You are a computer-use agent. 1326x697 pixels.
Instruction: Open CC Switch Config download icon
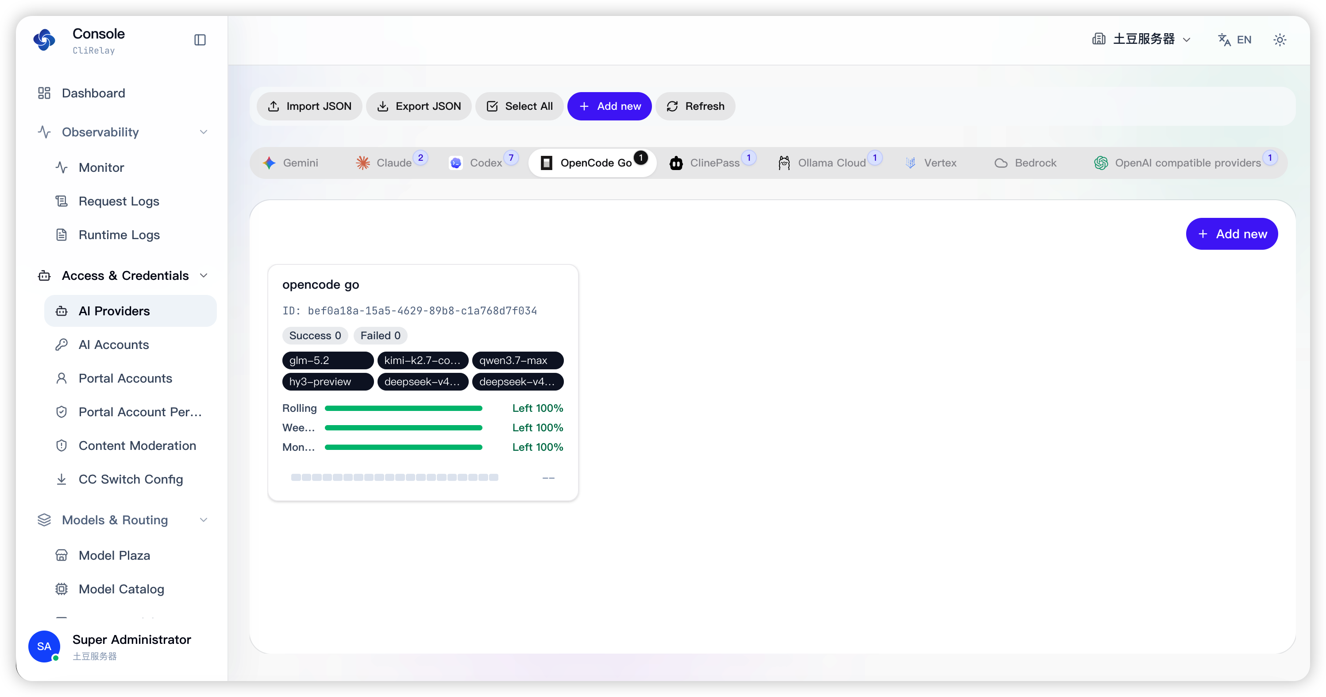[x=61, y=480]
